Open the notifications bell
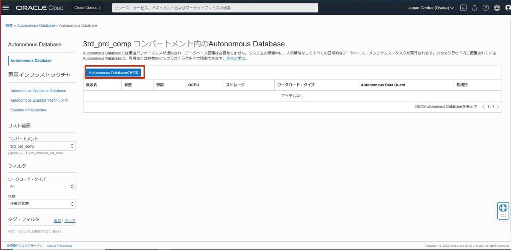The width and height of the screenshot is (511, 250). coord(474,7)
